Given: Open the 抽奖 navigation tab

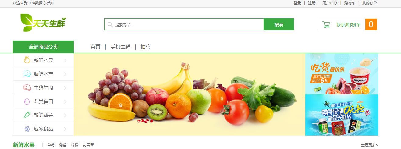Looking at the screenshot, I should tap(146, 47).
